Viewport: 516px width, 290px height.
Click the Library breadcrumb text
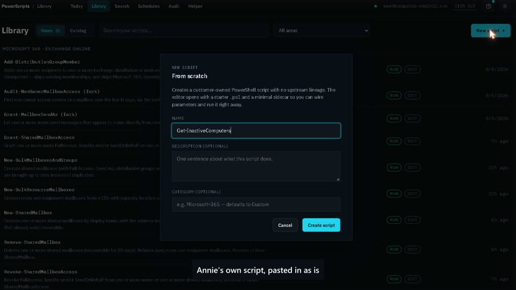click(x=44, y=6)
